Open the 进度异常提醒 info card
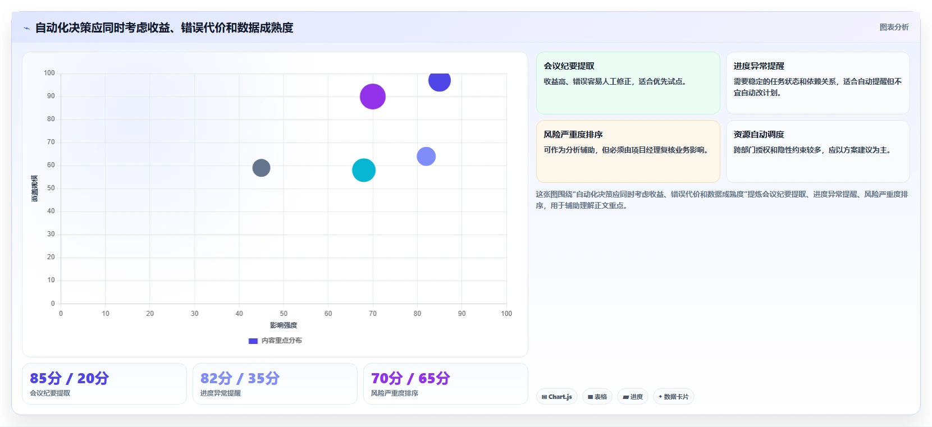932x427 pixels. click(817, 83)
